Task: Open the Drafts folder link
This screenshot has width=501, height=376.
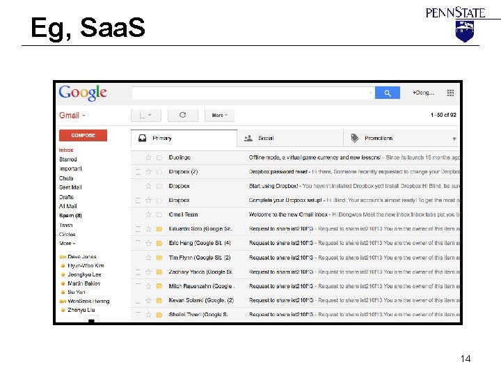Action: coord(67,197)
